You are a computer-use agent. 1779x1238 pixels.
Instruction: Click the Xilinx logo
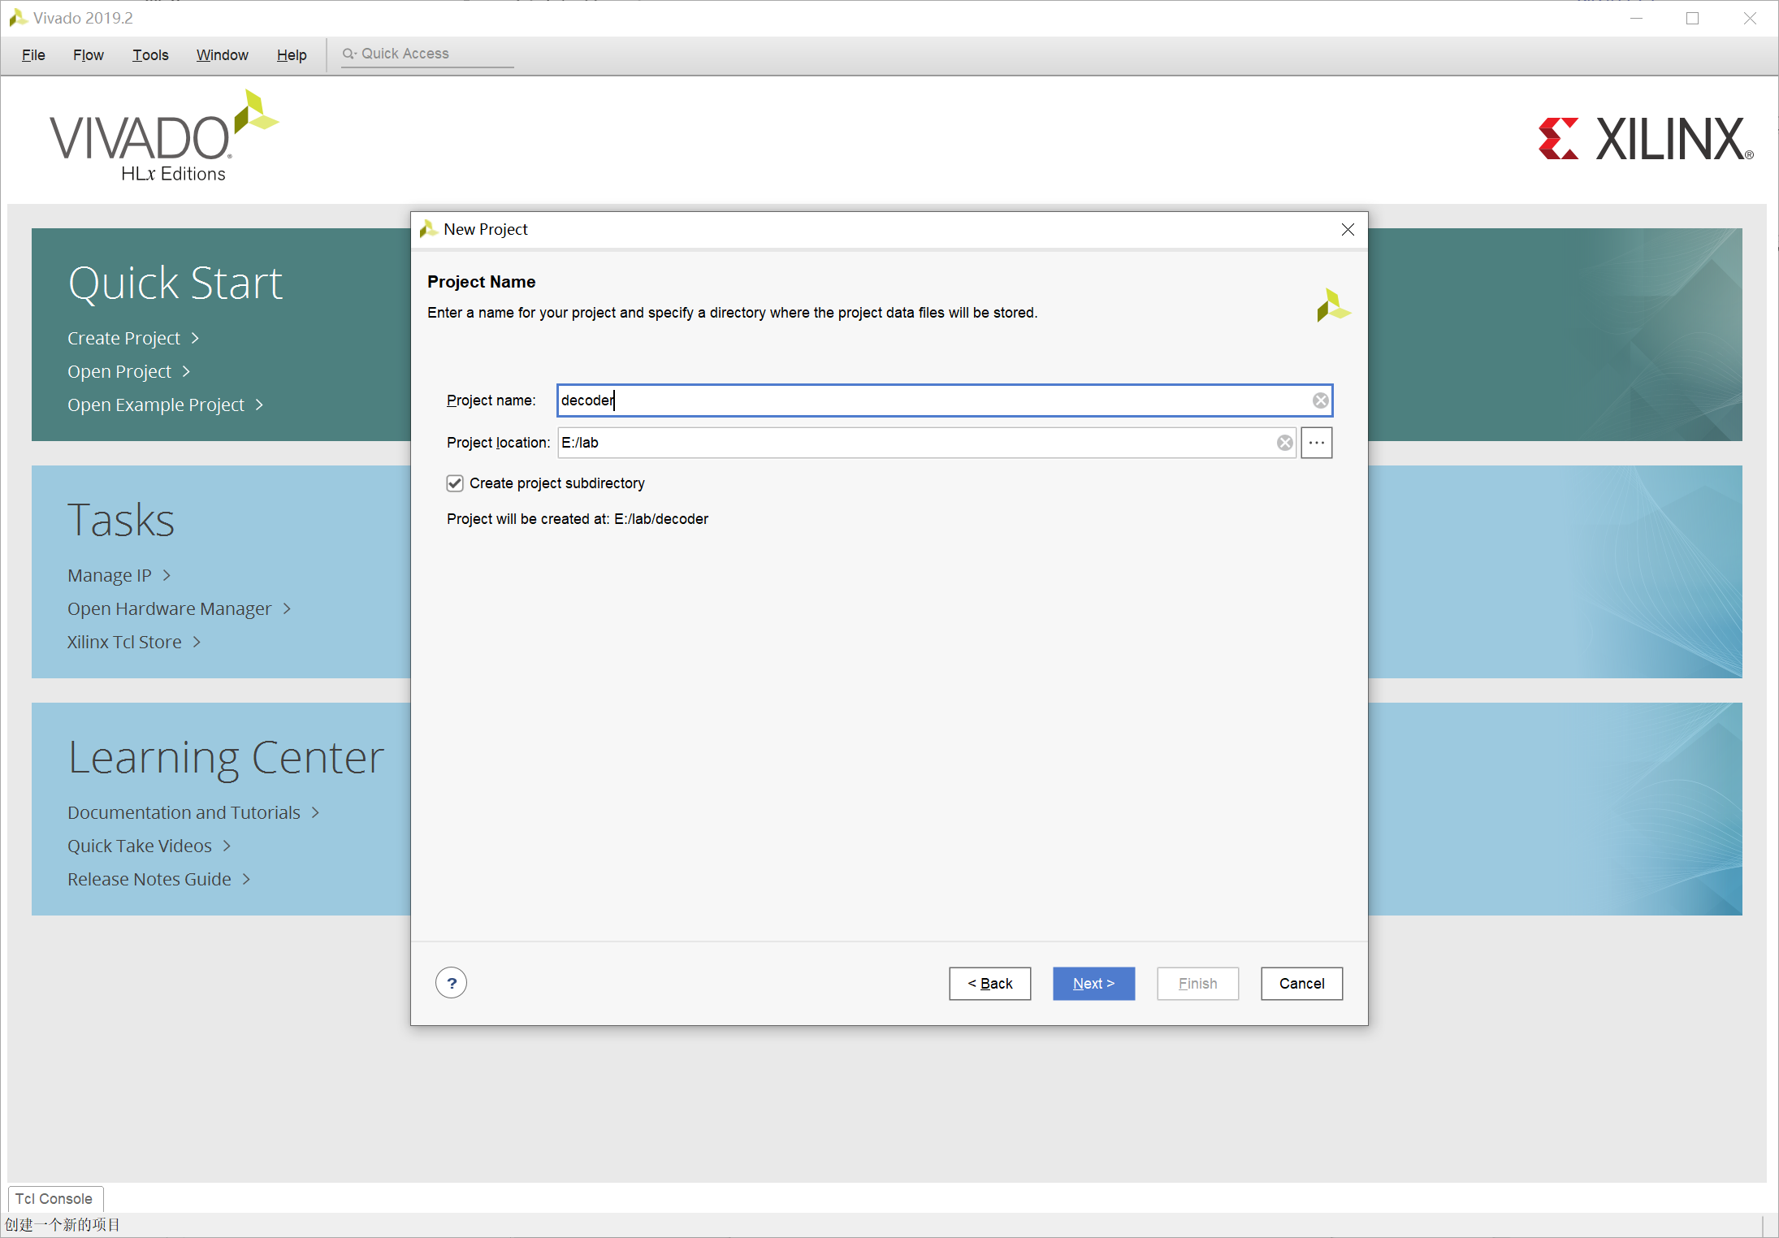1645,139
